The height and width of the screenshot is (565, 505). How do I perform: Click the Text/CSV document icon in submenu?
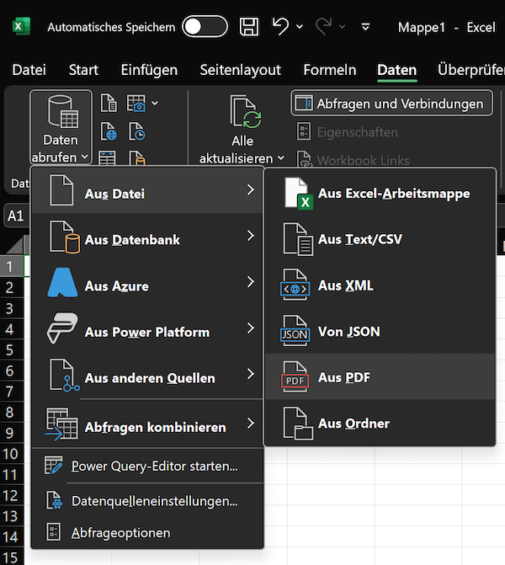click(x=298, y=239)
